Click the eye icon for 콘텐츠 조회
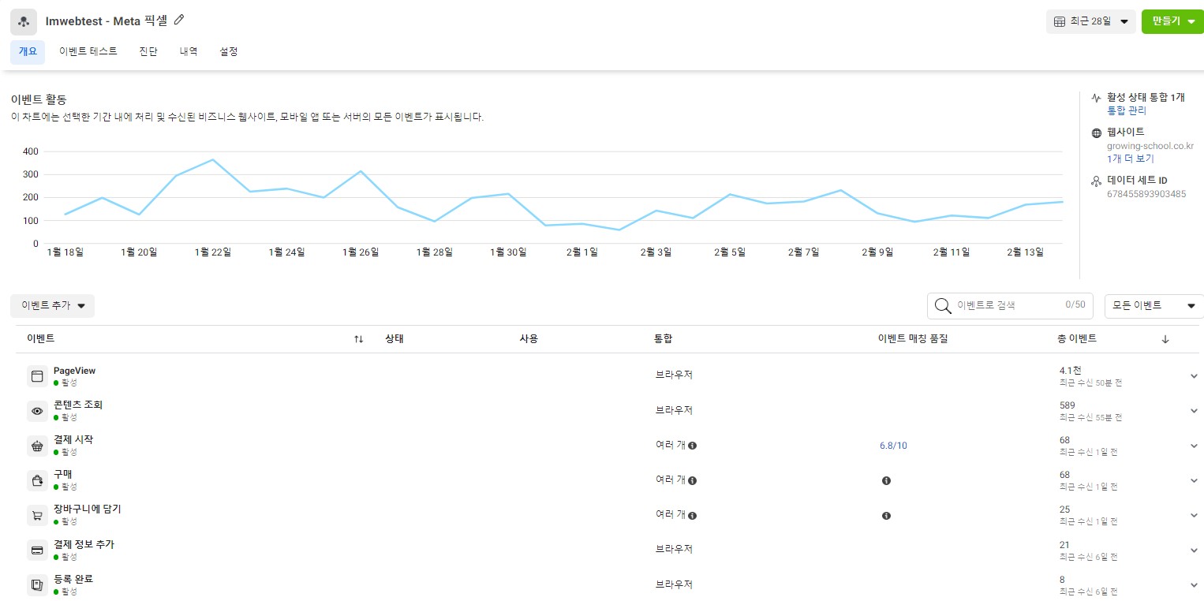1204x601 pixels. point(37,411)
